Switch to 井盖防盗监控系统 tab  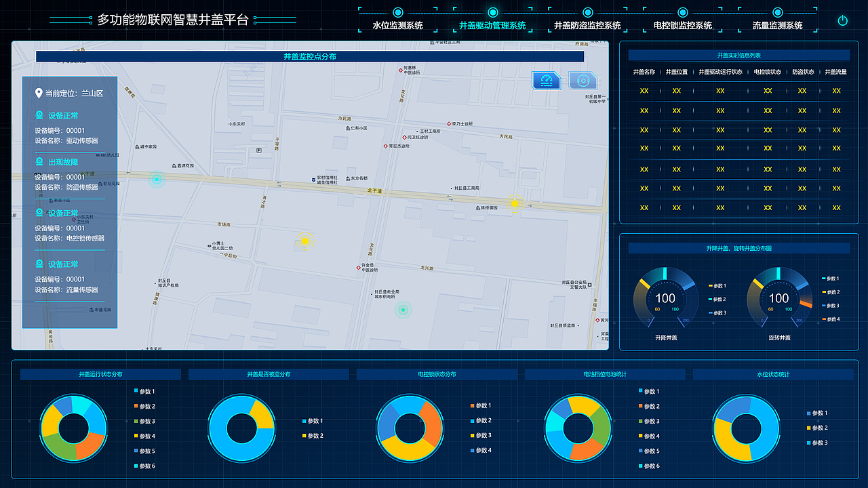tap(587, 25)
